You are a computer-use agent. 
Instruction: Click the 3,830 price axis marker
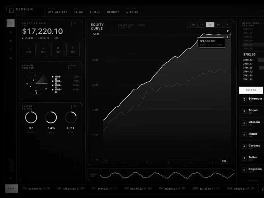point(96,34)
